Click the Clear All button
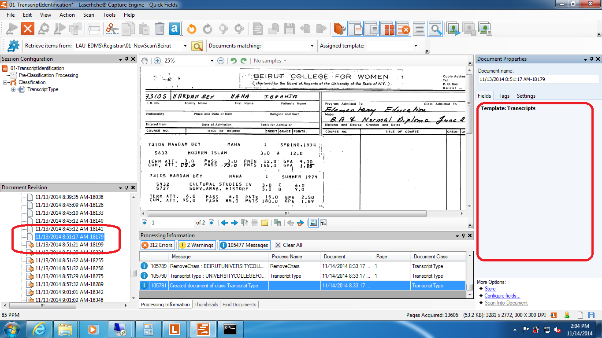 coord(289,245)
